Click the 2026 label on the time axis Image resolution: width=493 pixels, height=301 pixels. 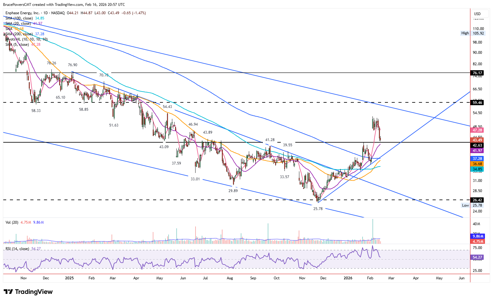(348, 278)
